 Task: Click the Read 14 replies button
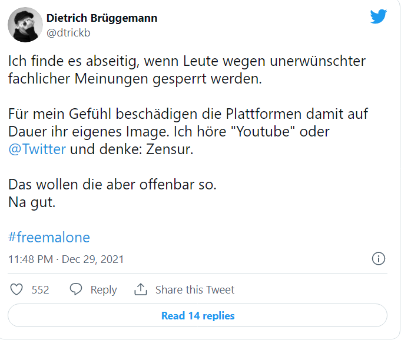[197, 315]
